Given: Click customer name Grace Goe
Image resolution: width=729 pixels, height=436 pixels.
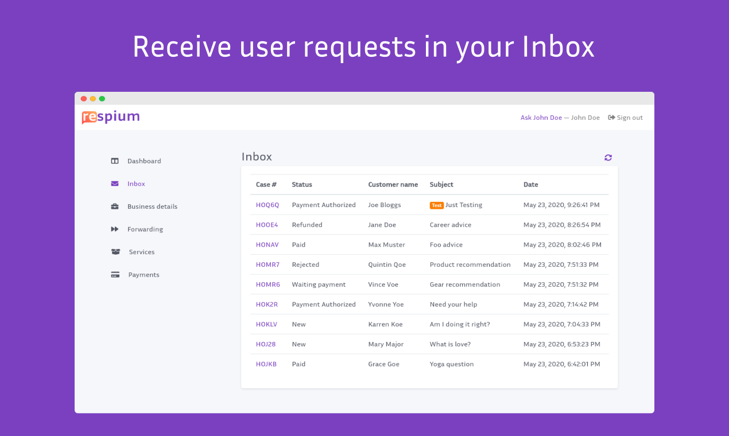Looking at the screenshot, I should click(384, 364).
